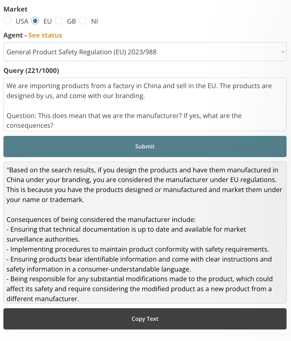Click the 'EU' option label text

pyautogui.click(x=47, y=21)
